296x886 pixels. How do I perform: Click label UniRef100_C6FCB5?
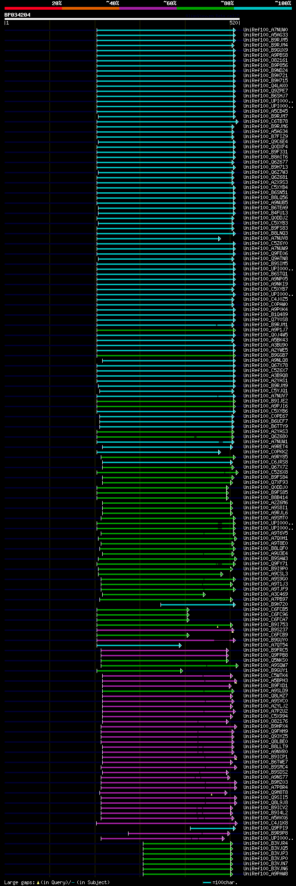coord(265,610)
